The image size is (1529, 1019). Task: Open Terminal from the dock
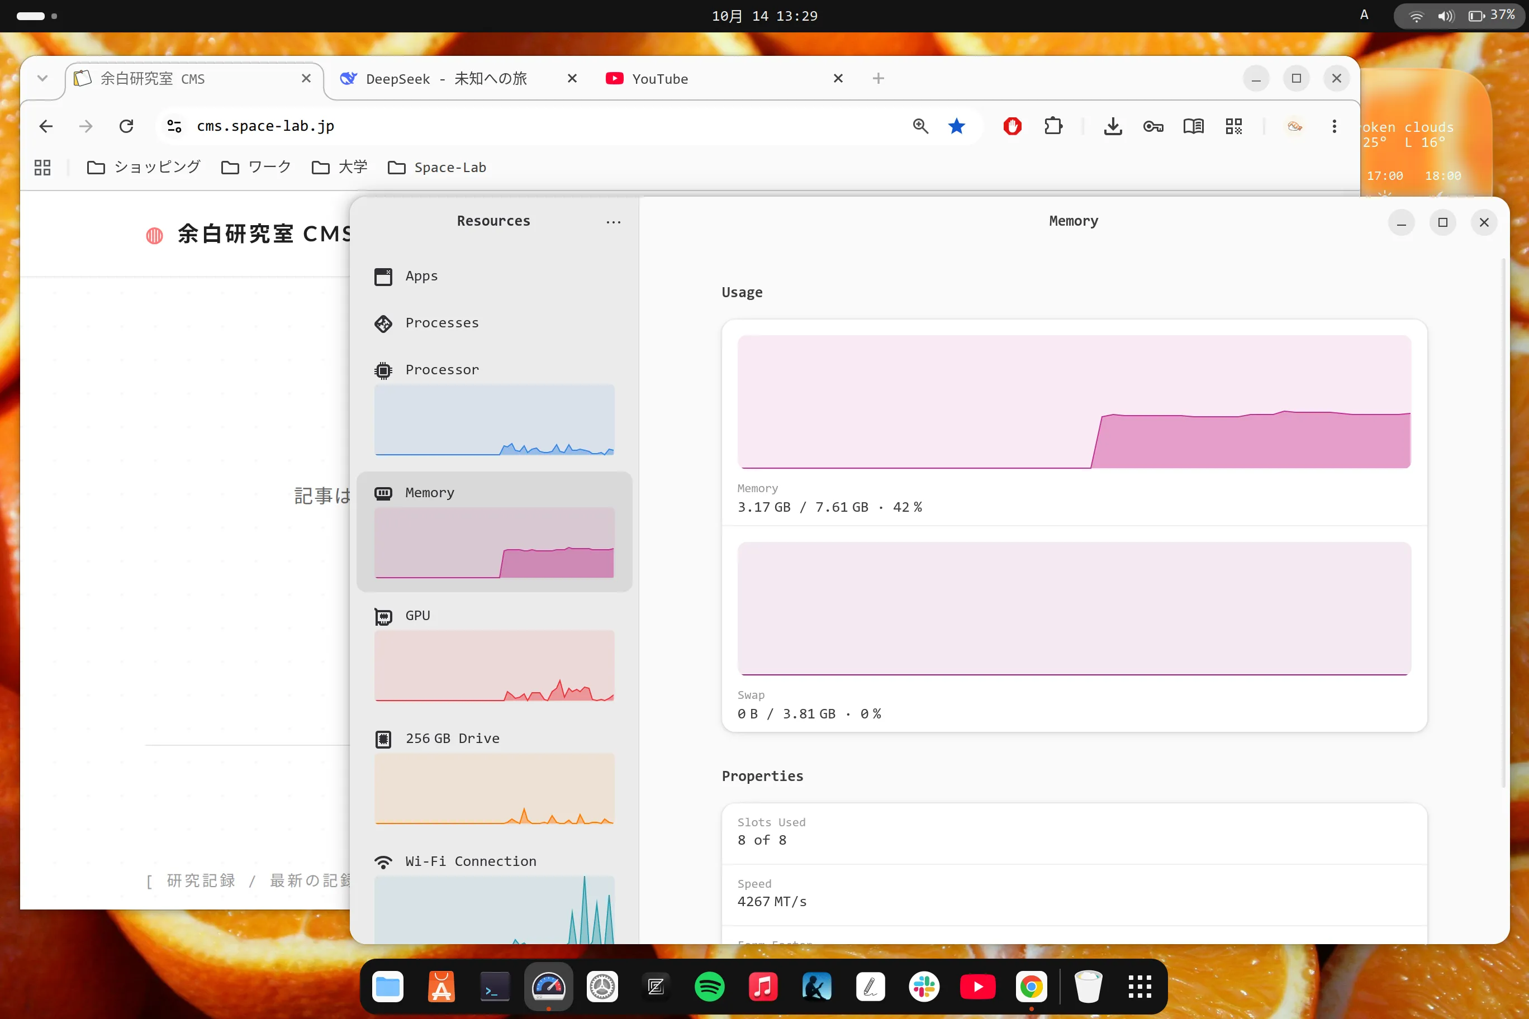coord(495,987)
